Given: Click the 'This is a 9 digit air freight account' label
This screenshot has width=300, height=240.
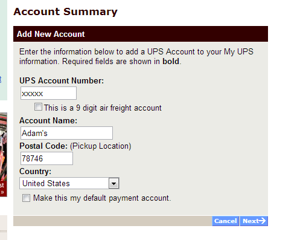Looking at the screenshot, I should (103, 108).
